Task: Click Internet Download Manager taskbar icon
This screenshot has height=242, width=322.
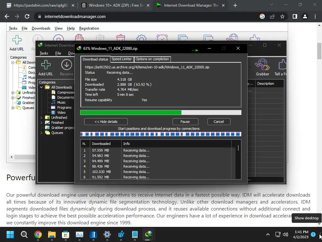Action: pyautogui.click(x=148, y=234)
